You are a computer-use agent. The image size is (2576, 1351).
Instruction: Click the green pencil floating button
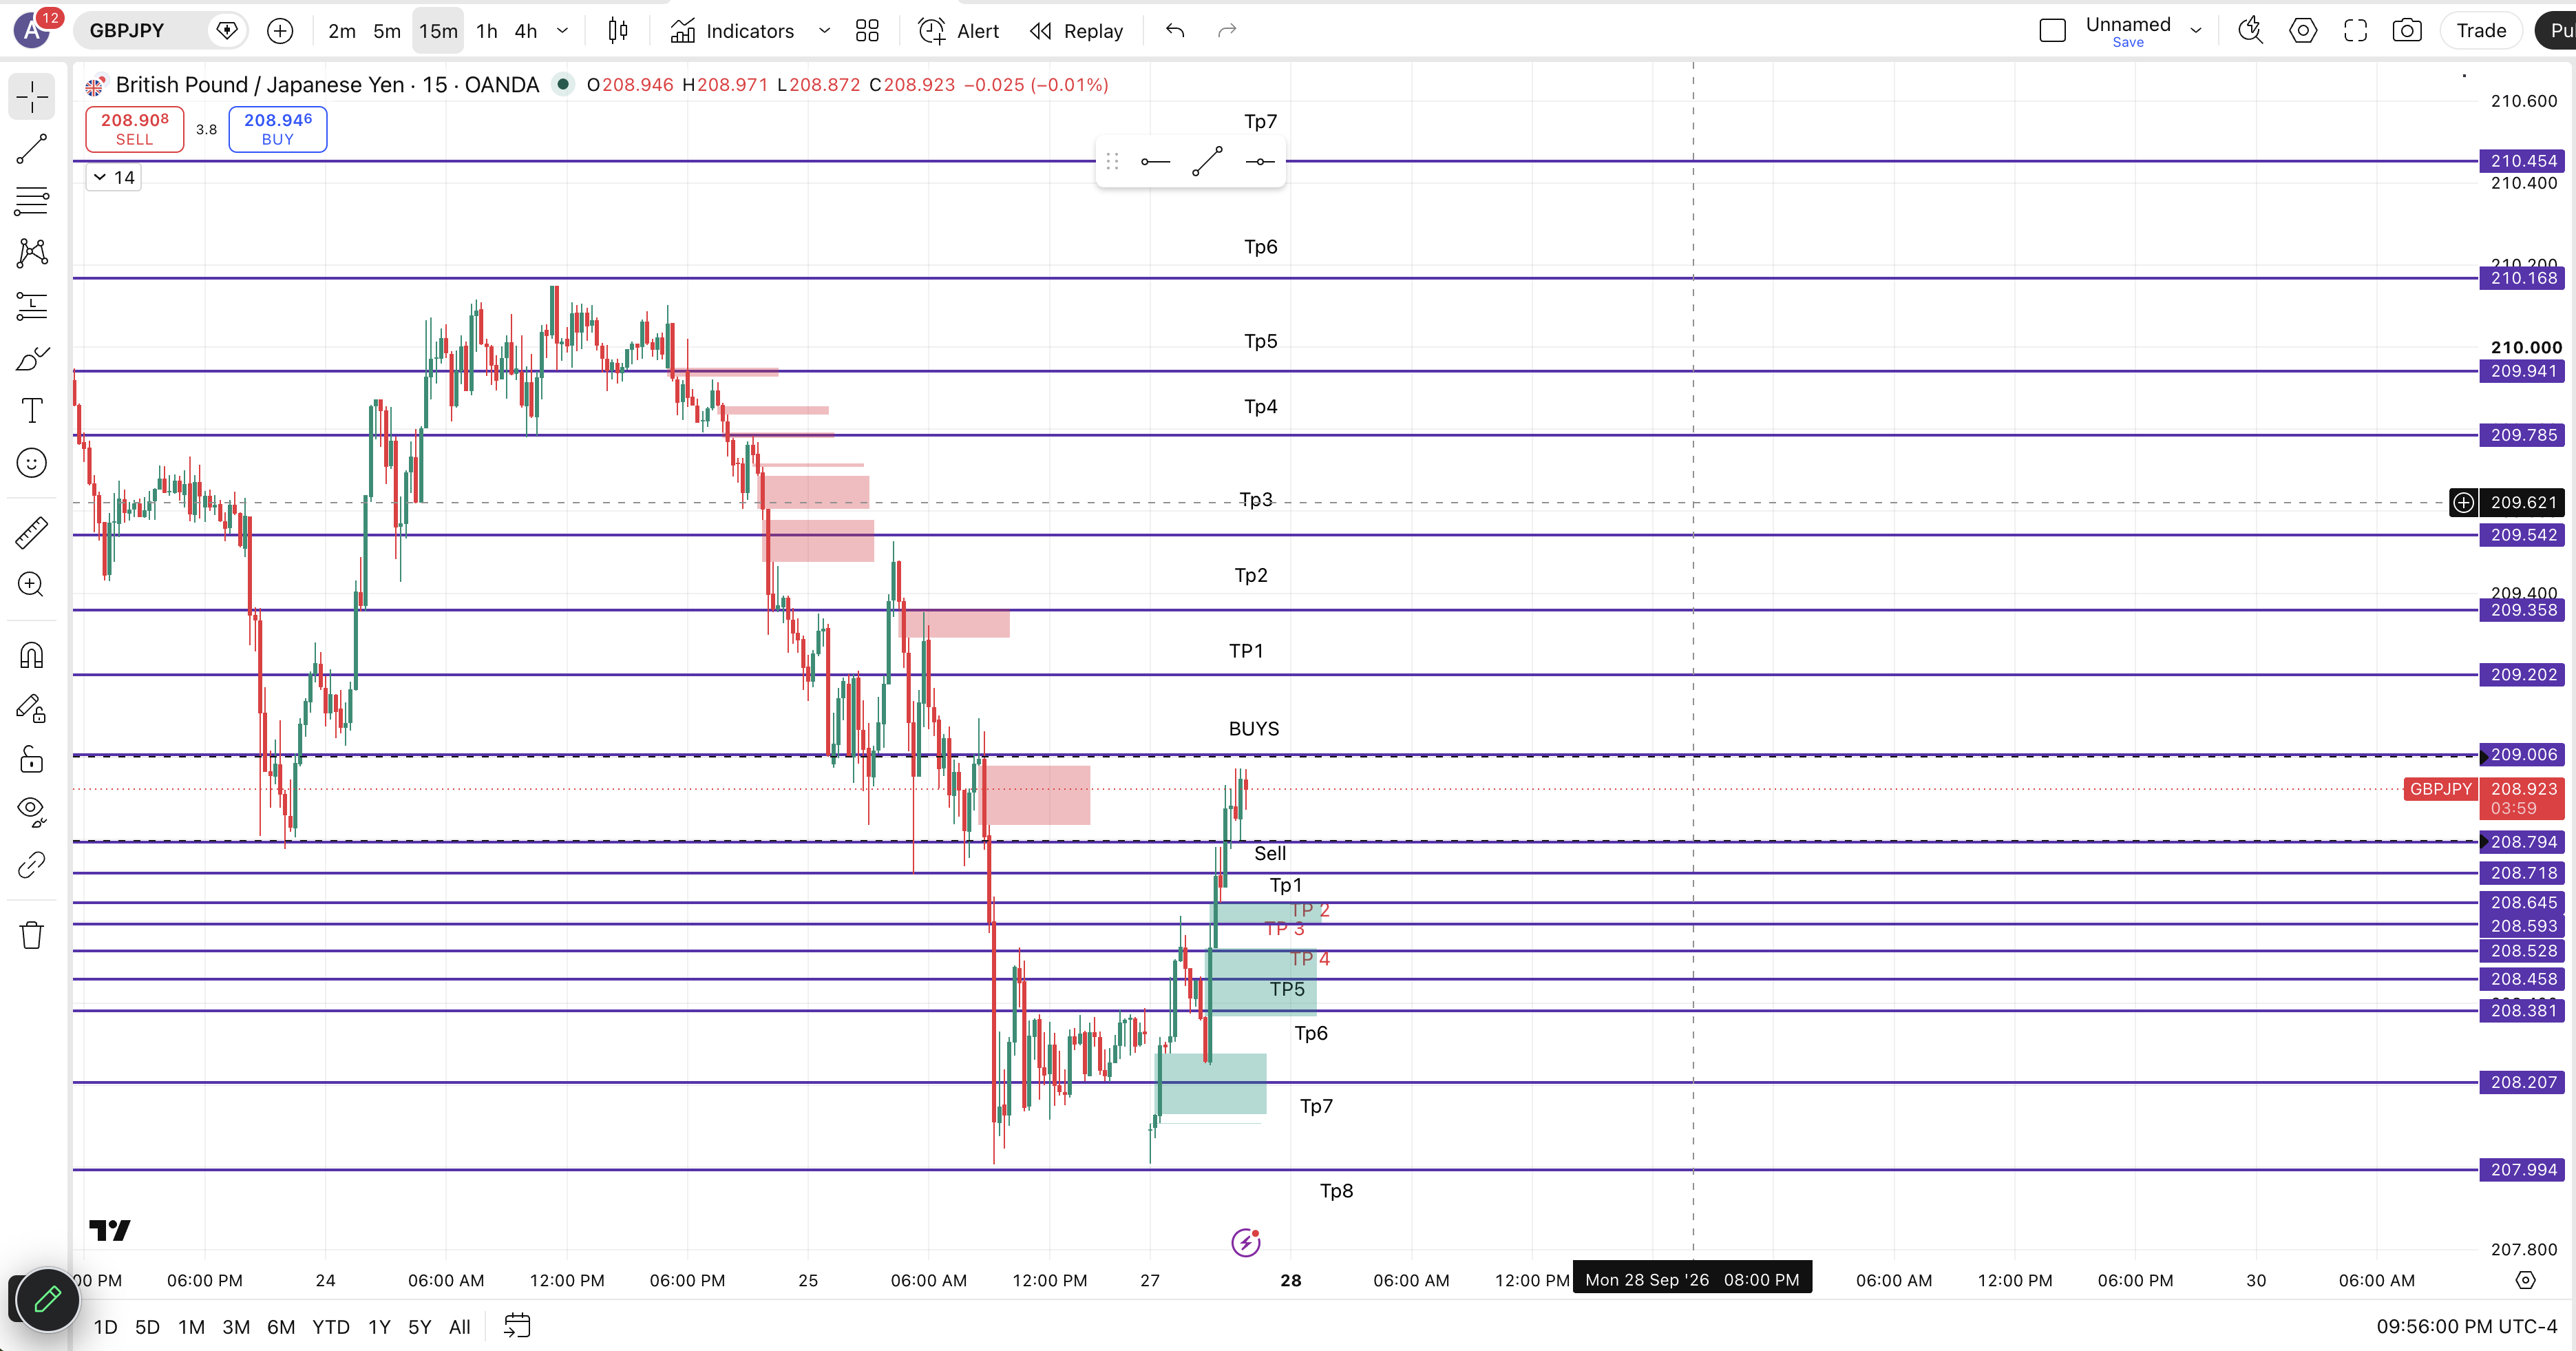point(47,1299)
